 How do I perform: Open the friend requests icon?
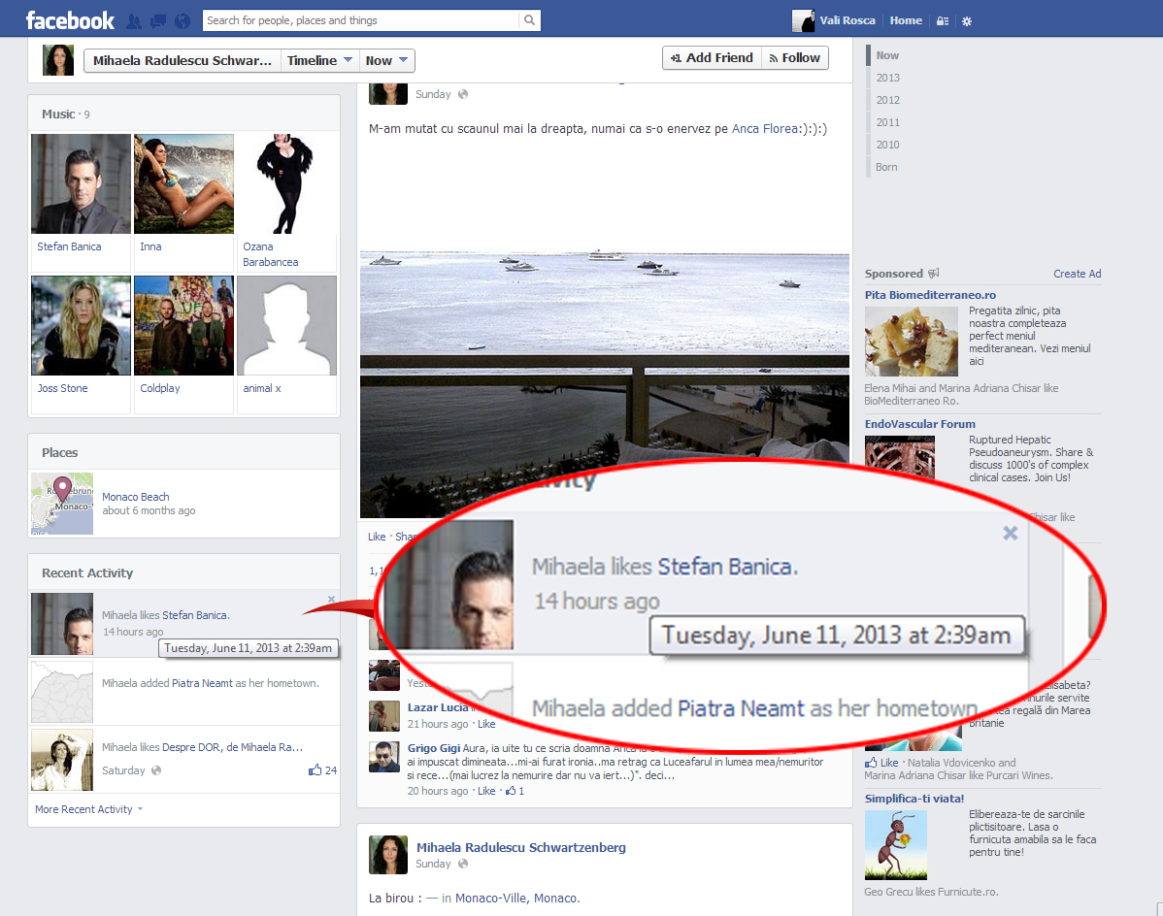134,18
